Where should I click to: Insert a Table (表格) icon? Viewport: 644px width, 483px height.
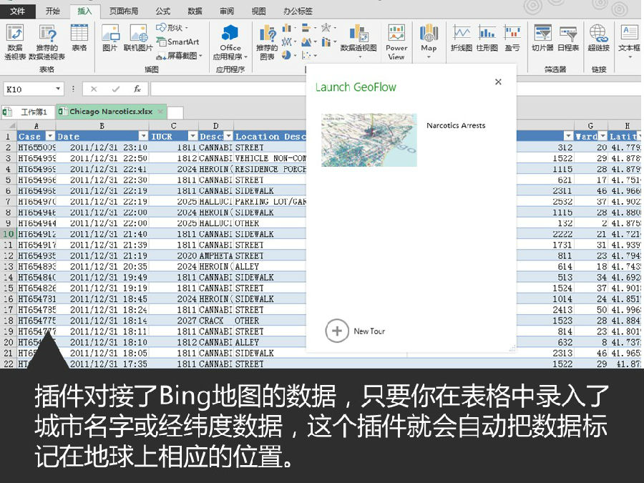[x=79, y=34]
